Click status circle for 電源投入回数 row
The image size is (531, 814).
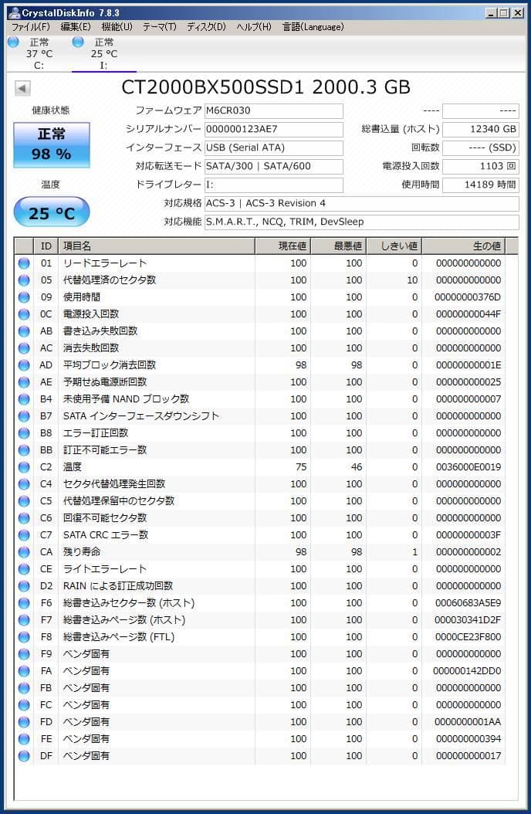pyautogui.click(x=24, y=314)
